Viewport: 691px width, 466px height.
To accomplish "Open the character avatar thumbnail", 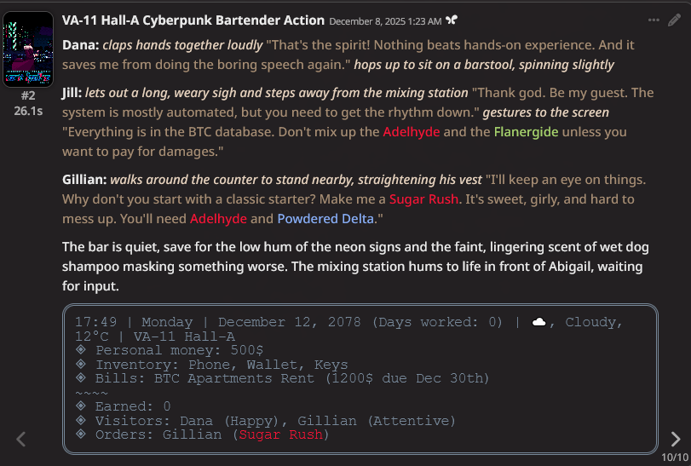I will tap(28, 49).
